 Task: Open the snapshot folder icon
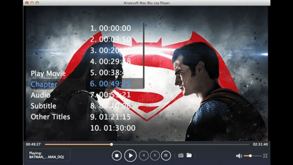189,155
